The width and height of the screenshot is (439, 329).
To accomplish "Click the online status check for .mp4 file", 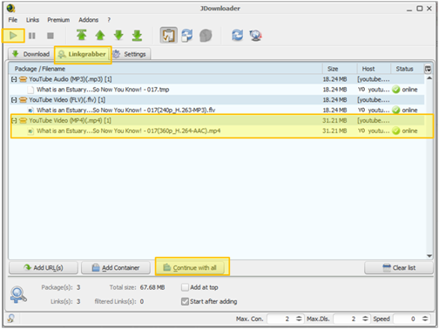I will pyautogui.click(x=395, y=131).
